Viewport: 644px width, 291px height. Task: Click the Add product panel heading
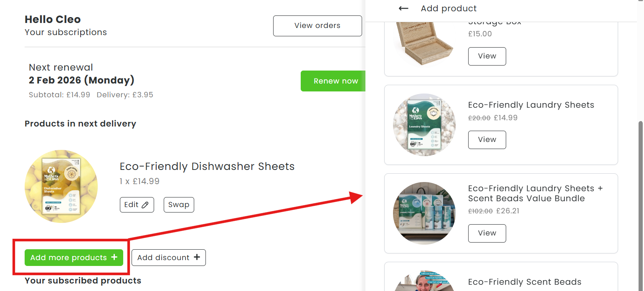tap(449, 8)
